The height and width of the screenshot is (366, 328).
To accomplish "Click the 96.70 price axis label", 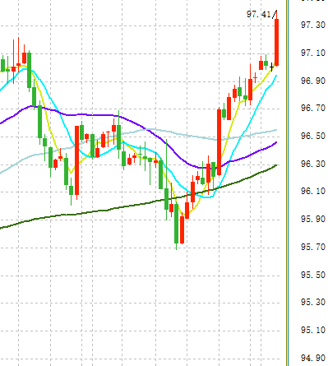I will pyautogui.click(x=313, y=108).
